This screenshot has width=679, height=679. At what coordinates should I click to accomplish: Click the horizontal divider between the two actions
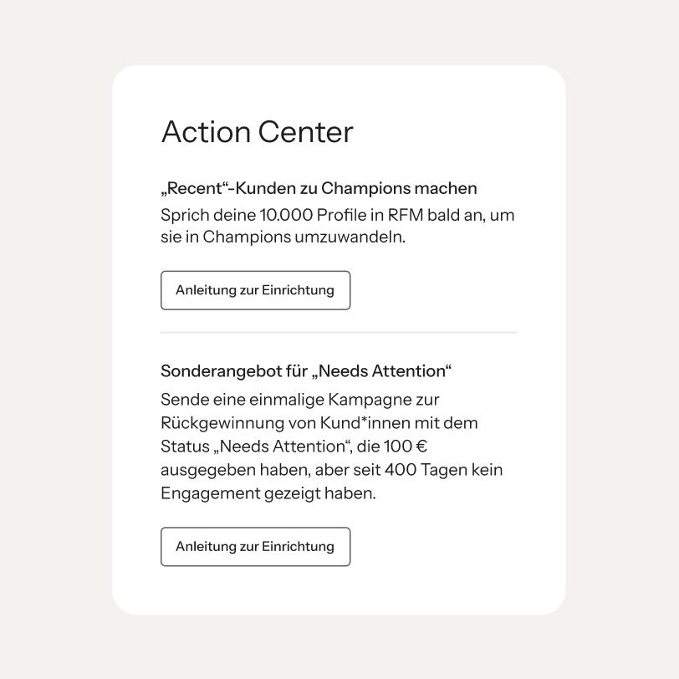(x=339, y=333)
